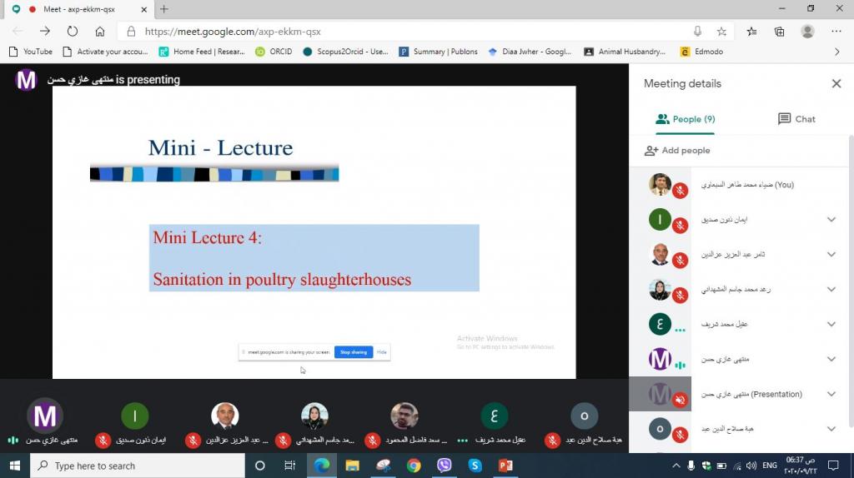Viewport: 854px width, 478px height.
Task: Expand options for the (Presentation) participant entry
Action: pyautogui.click(x=831, y=394)
